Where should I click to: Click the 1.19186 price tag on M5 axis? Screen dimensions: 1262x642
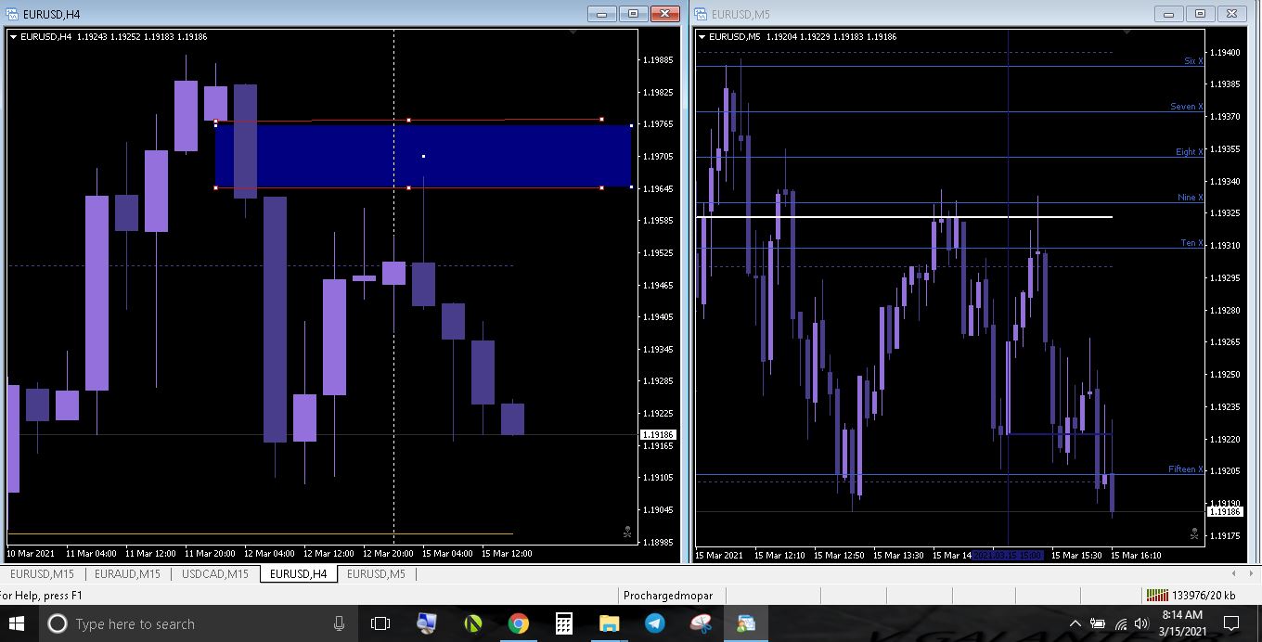pos(1224,512)
